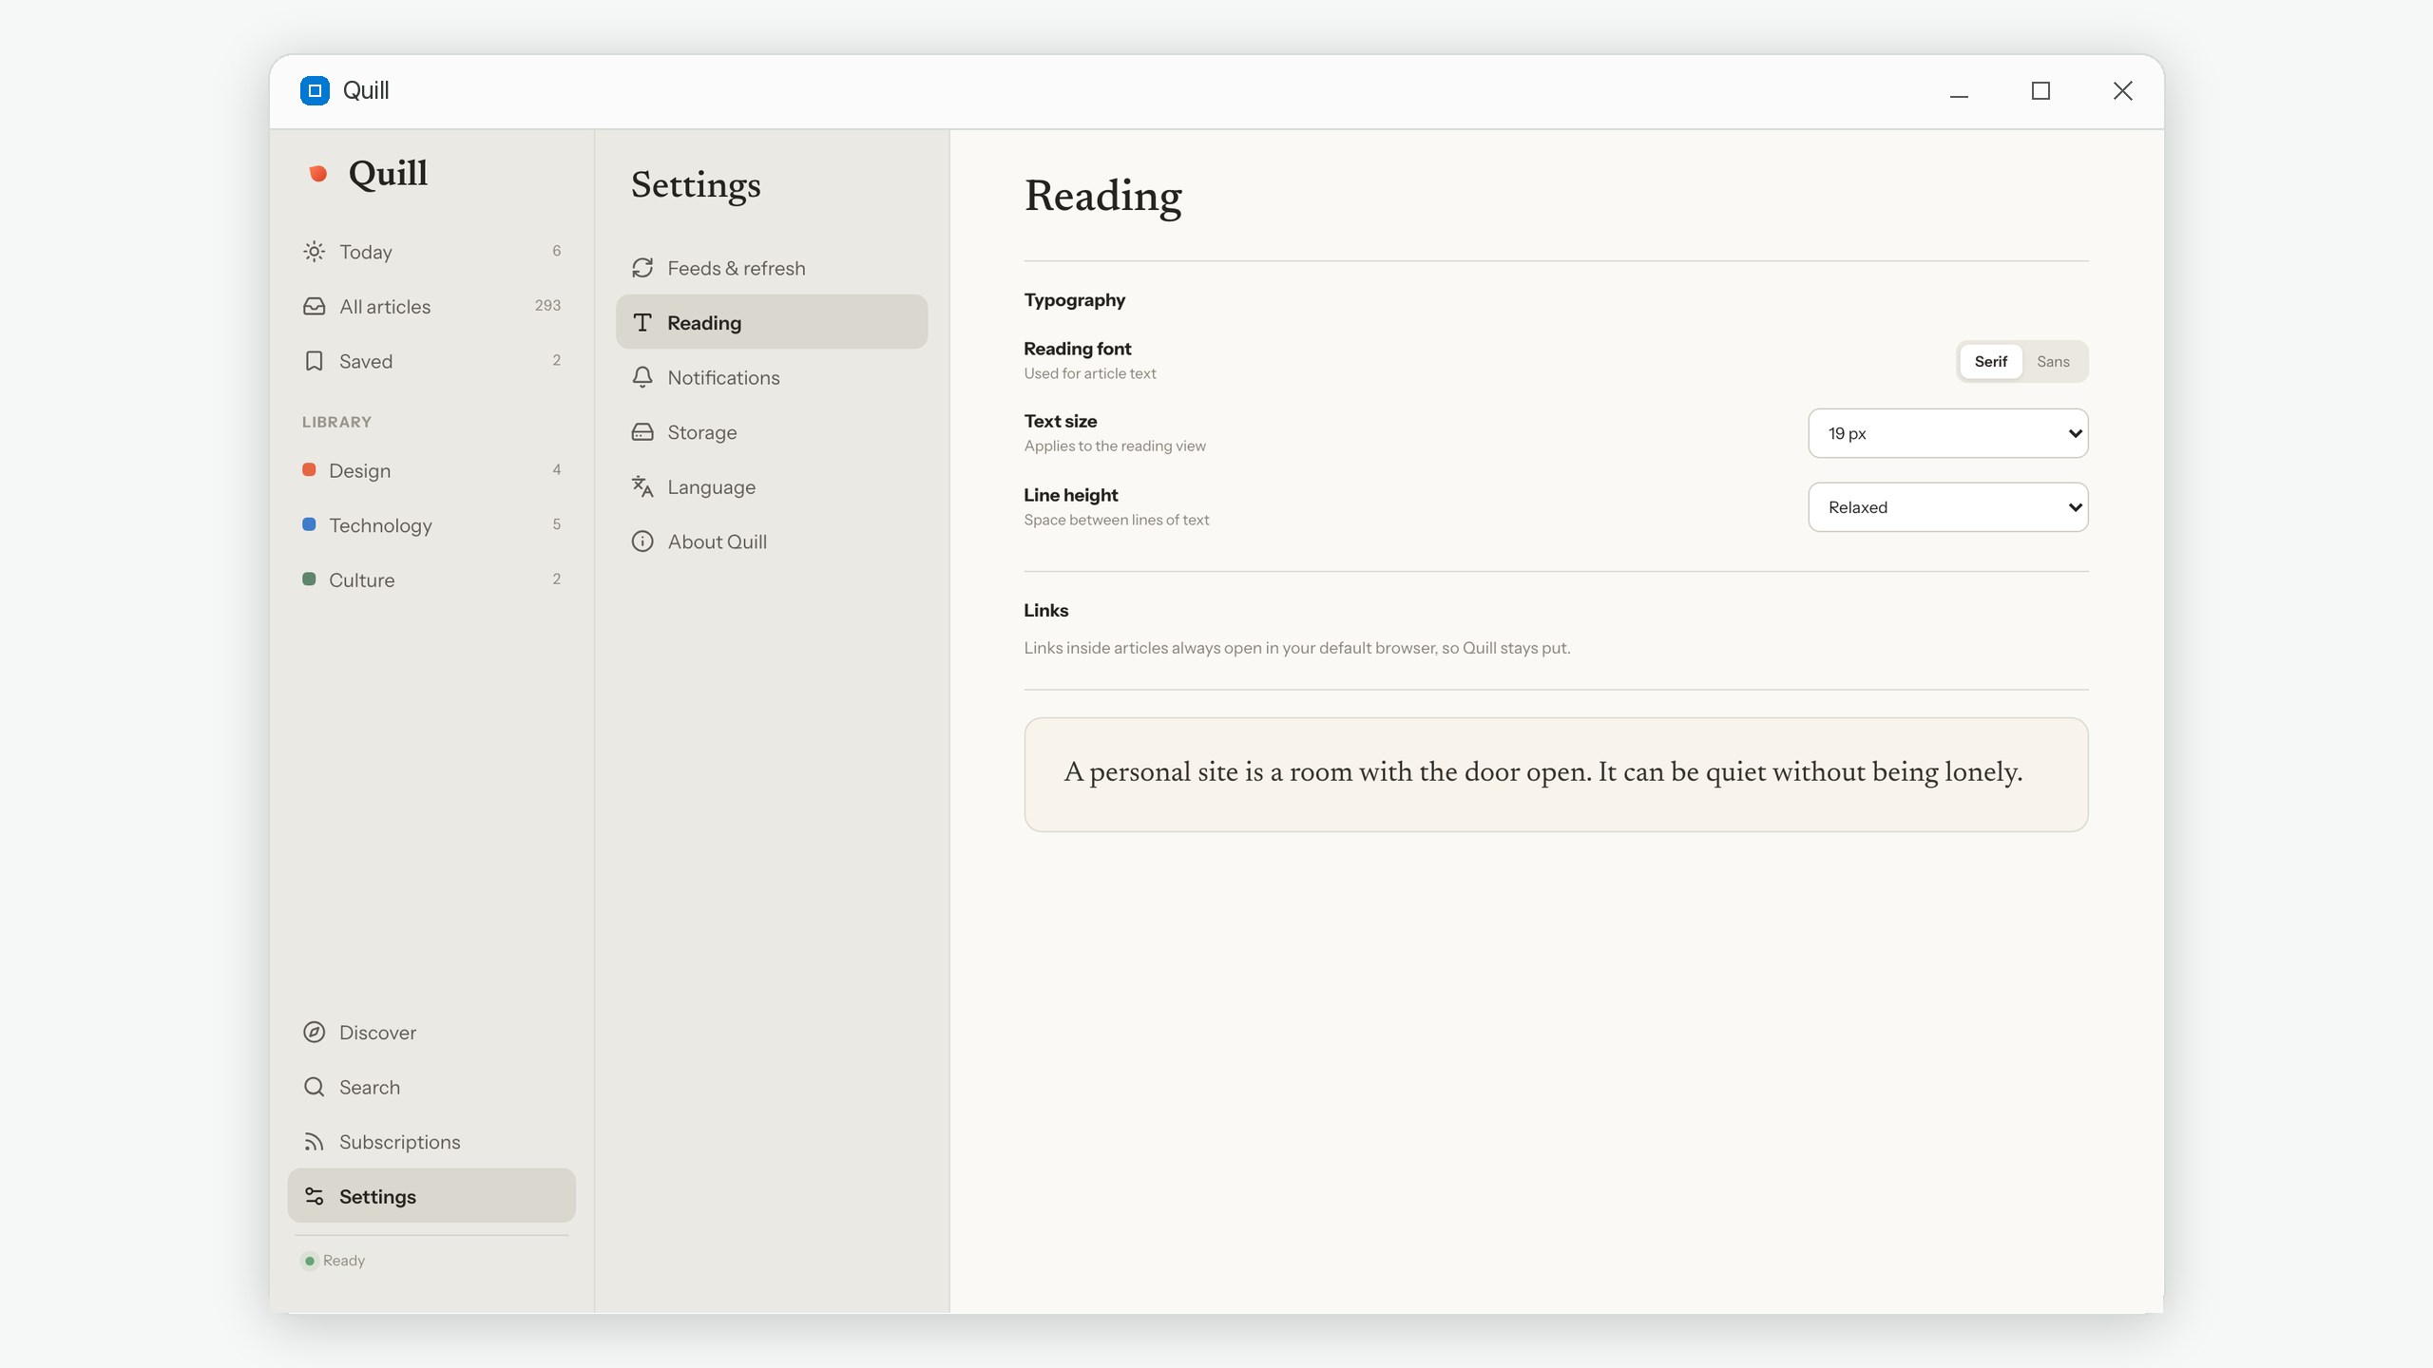2433x1368 pixels.
Task: Click the 293 count beside All articles
Action: click(547, 306)
